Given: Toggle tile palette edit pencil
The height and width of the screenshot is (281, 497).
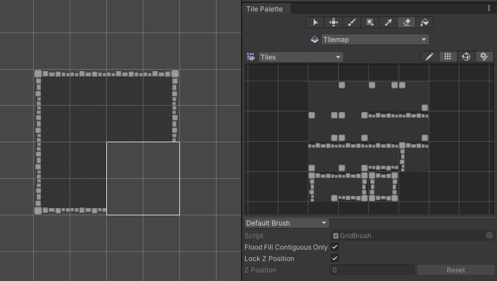Looking at the screenshot, I should (430, 57).
